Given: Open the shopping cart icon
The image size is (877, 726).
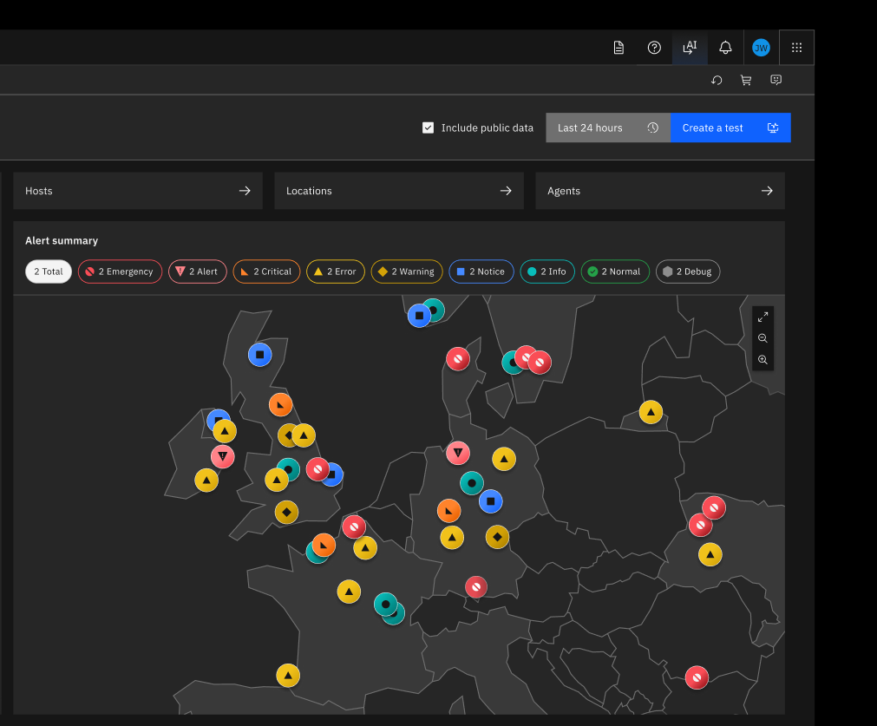Looking at the screenshot, I should (746, 80).
